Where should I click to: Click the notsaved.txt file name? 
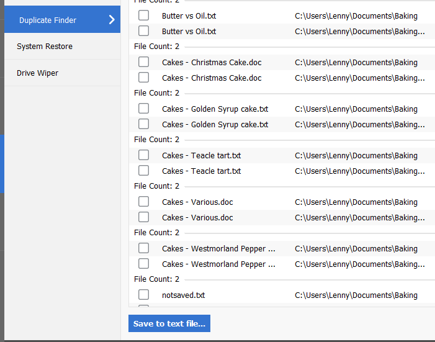pos(183,295)
